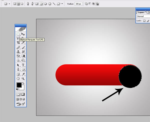Image resolution: width=150 pixels, height=122 pixels.
Task: Toggle Lock transparent pixels
Action: tap(144, 21)
